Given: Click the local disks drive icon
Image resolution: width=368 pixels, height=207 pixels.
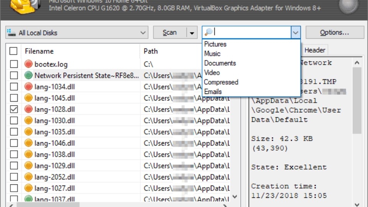Looking at the screenshot, I should (x=11, y=33).
